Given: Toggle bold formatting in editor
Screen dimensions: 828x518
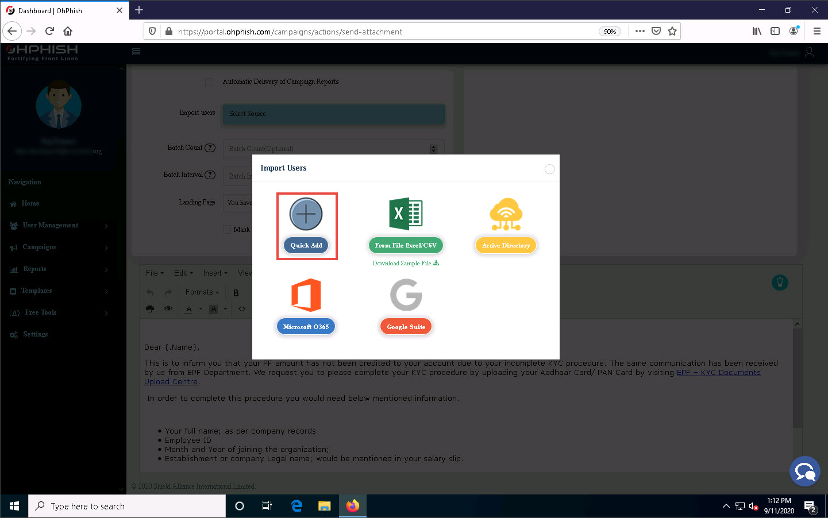Looking at the screenshot, I should click(x=236, y=293).
